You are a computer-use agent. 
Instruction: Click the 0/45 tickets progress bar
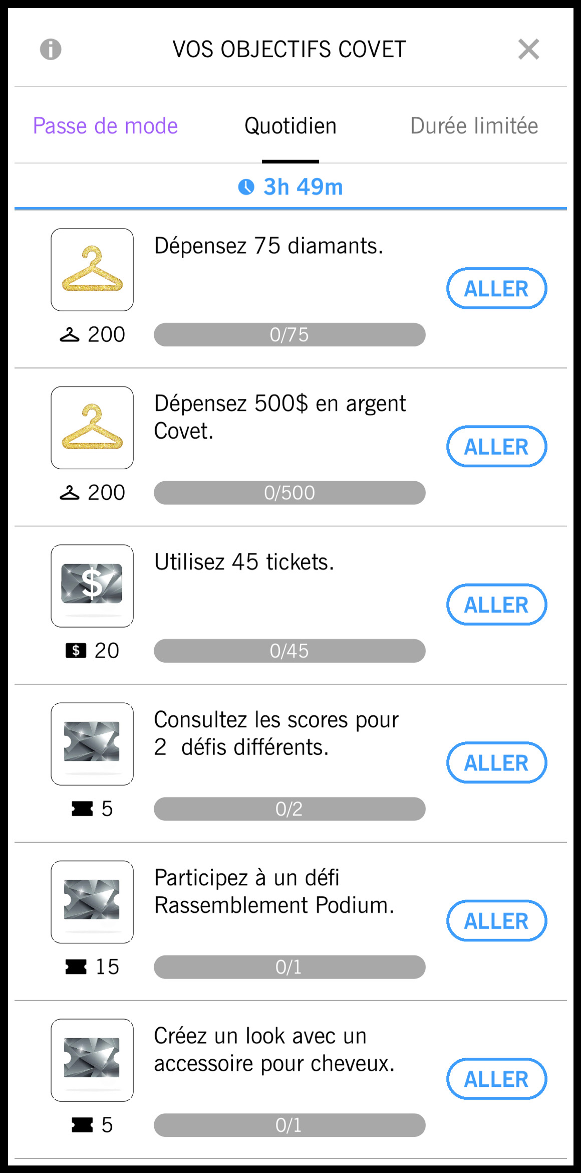(x=289, y=651)
